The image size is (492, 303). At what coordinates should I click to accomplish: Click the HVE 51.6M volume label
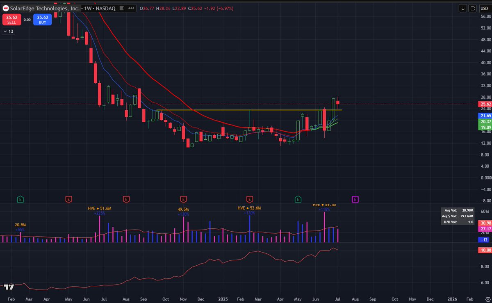[x=100, y=208]
